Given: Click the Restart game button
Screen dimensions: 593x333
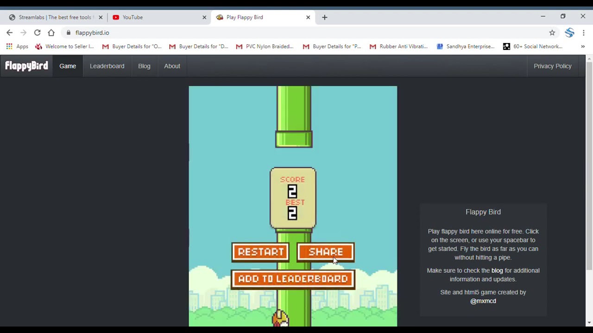Looking at the screenshot, I should 260,252.
